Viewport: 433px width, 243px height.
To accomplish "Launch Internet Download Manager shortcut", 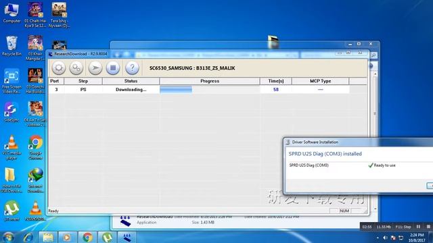I will (35, 180).
